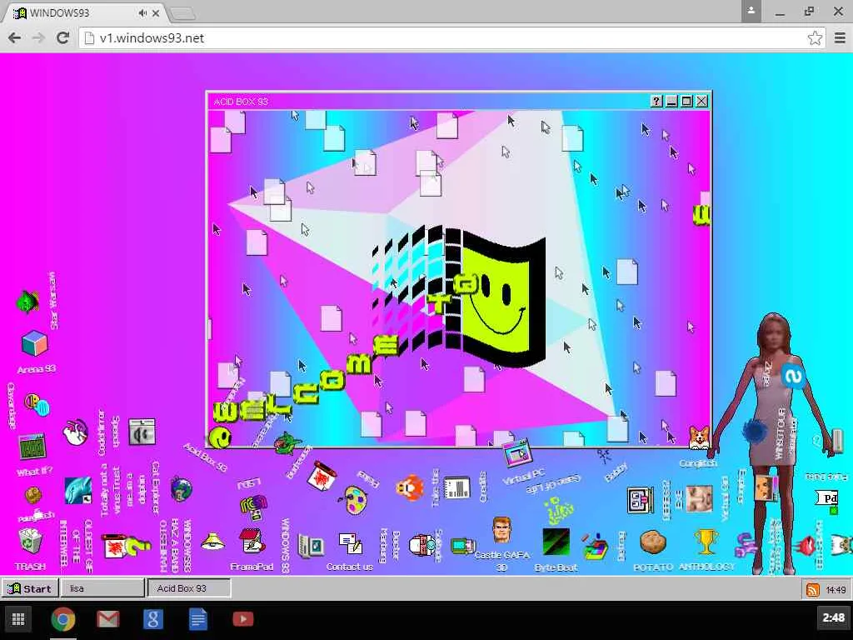This screenshot has height=640, width=853.
Task: Open the red splatter Hydra icon
Action: pos(322,477)
